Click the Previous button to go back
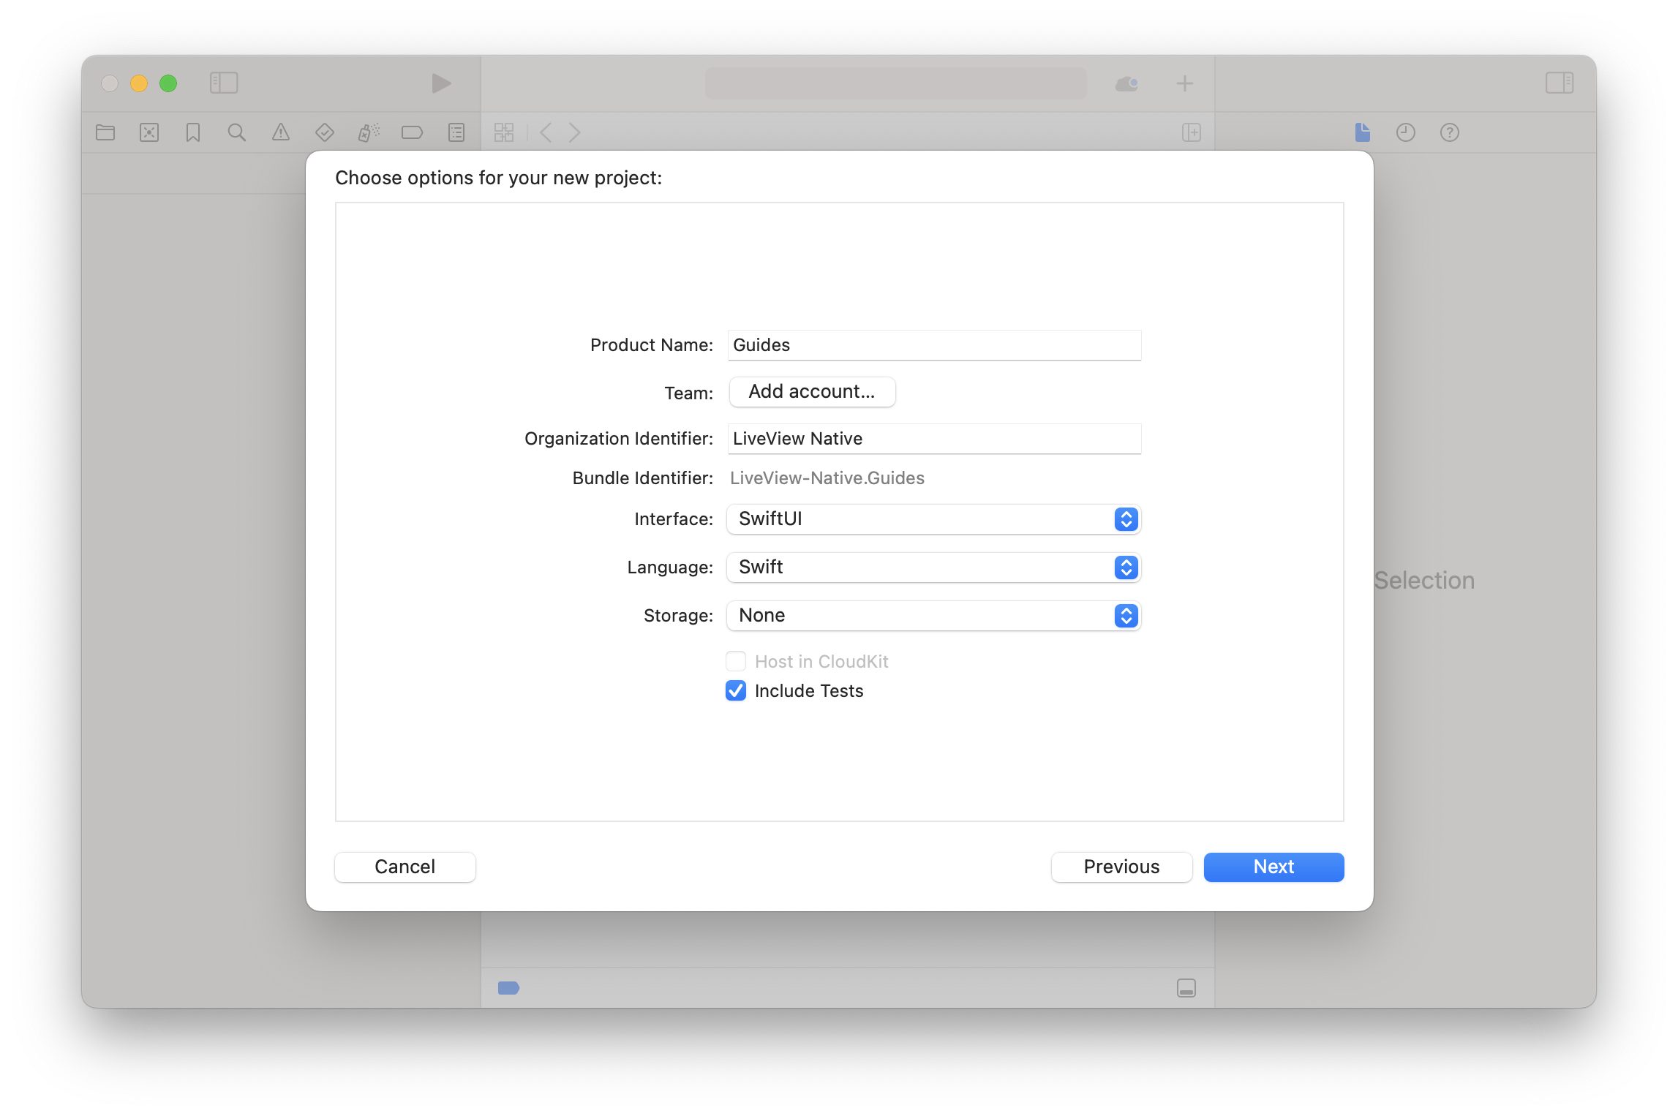The width and height of the screenshot is (1678, 1116). (1120, 867)
